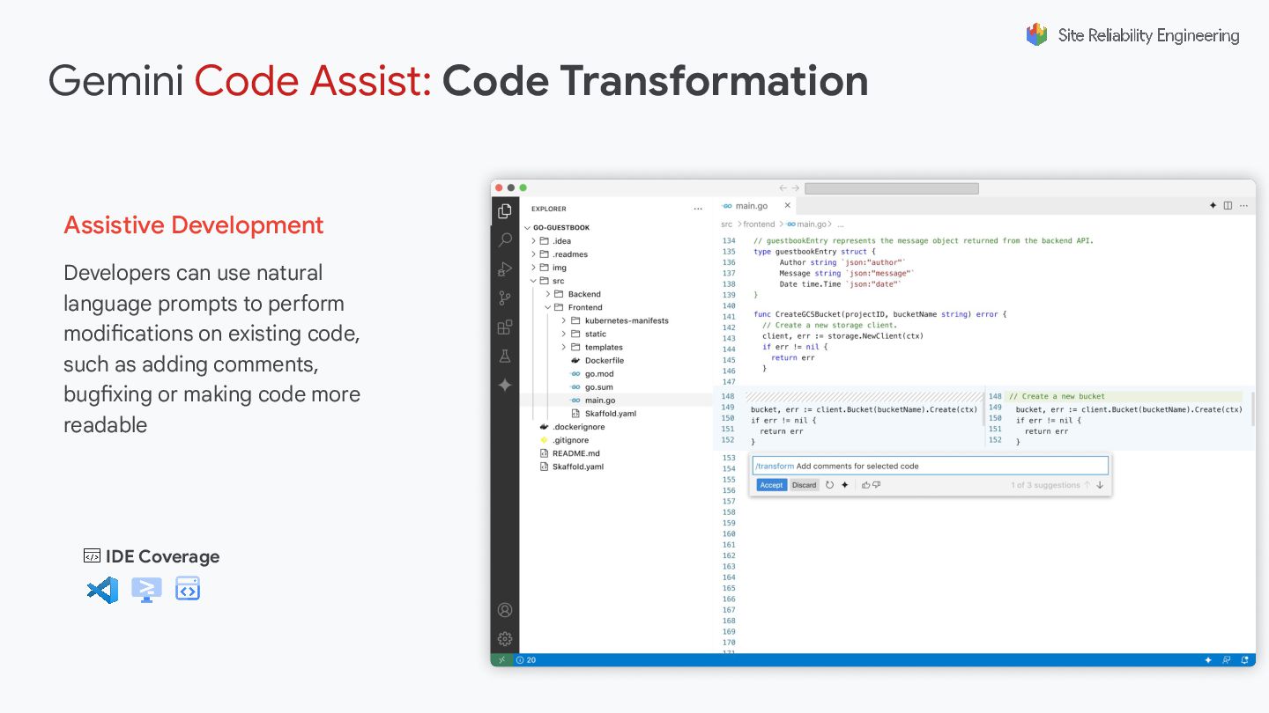The height and width of the screenshot is (713, 1269).
Task: Click '1 of 3 suggestions' text
Action: pos(1045,485)
